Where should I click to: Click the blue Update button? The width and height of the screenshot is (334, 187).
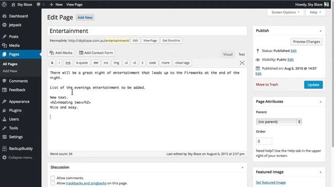coord(313,85)
